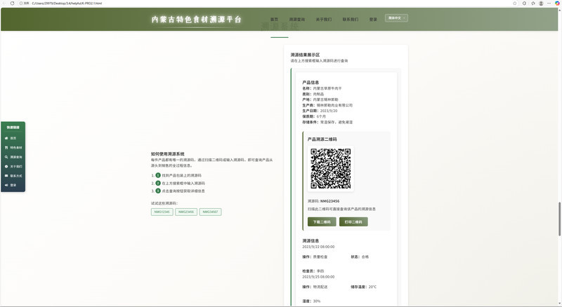This screenshot has width=562, height=307.
Task: Click sidebar link text 特色食材
Action: pyautogui.click(x=16, y=148)
